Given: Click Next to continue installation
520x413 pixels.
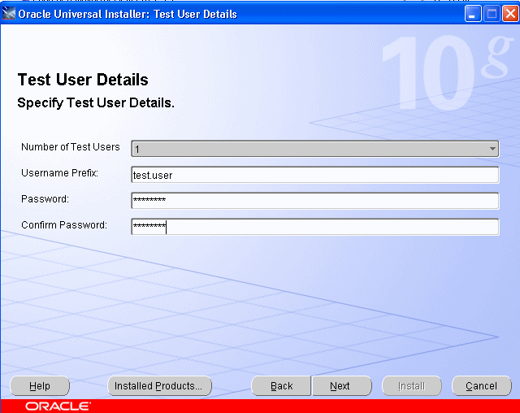Looking at the screenshot, I should point(341,386).
